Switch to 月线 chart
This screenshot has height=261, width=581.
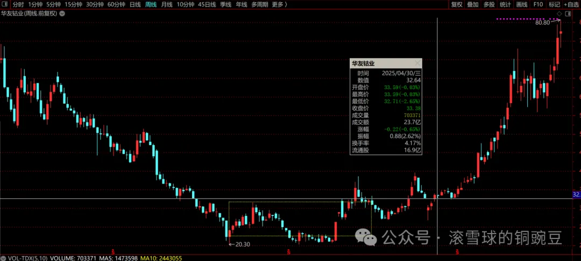click(x=167, y=4)
